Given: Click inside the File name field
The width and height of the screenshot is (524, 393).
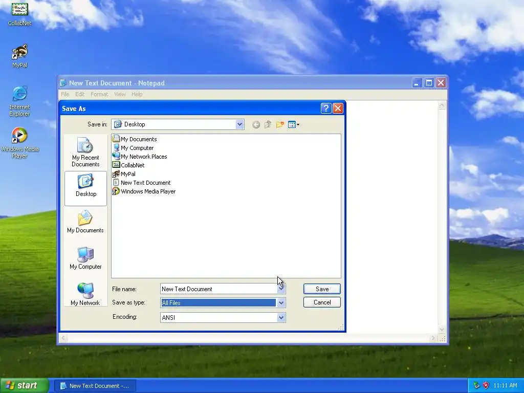Looking at the screenshot, I should tap(219, 289).
